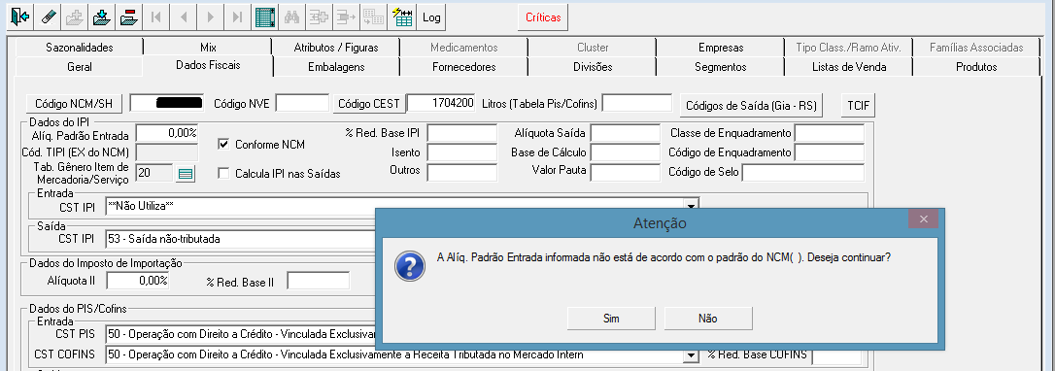Select the Geral tab
1055x371 pixels.
click(x=80, y=67)
